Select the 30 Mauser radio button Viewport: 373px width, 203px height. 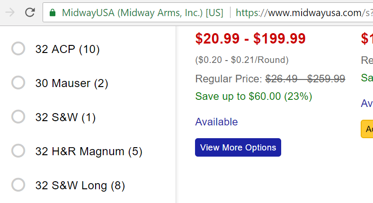[x=18, y=82]
